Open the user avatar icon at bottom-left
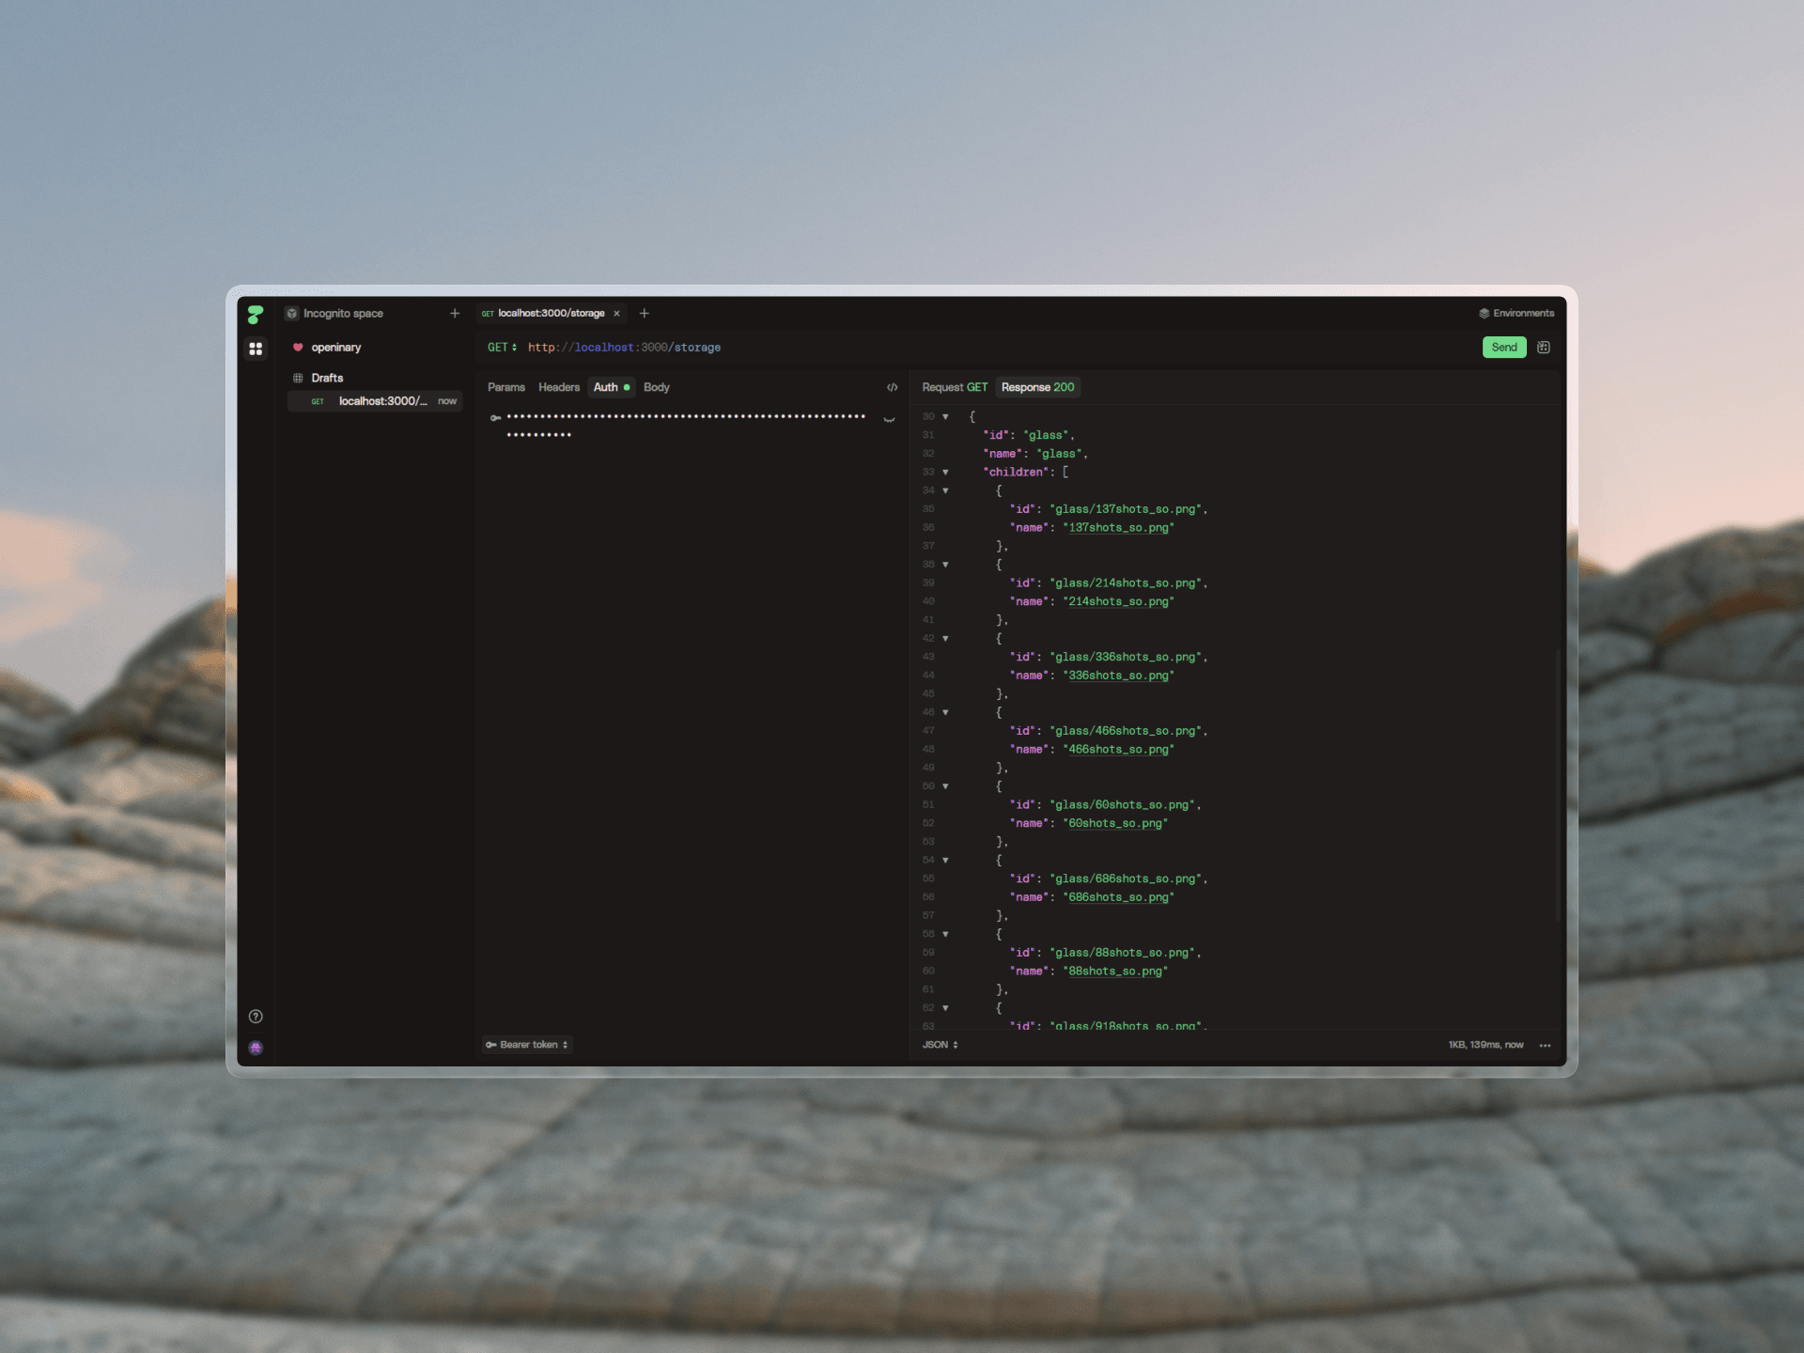Image resolution: width=1804 pixels, height=1353 pixels. [x=256, y=1048]
